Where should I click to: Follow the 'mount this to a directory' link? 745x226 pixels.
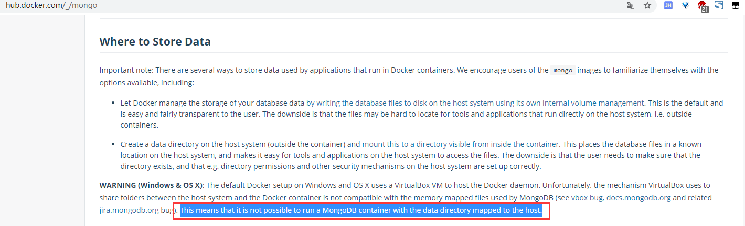coord(460,144)
